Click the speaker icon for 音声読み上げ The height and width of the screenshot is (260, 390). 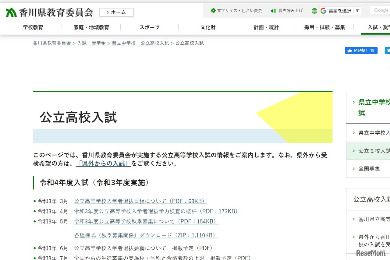click(x=273, y=10)
